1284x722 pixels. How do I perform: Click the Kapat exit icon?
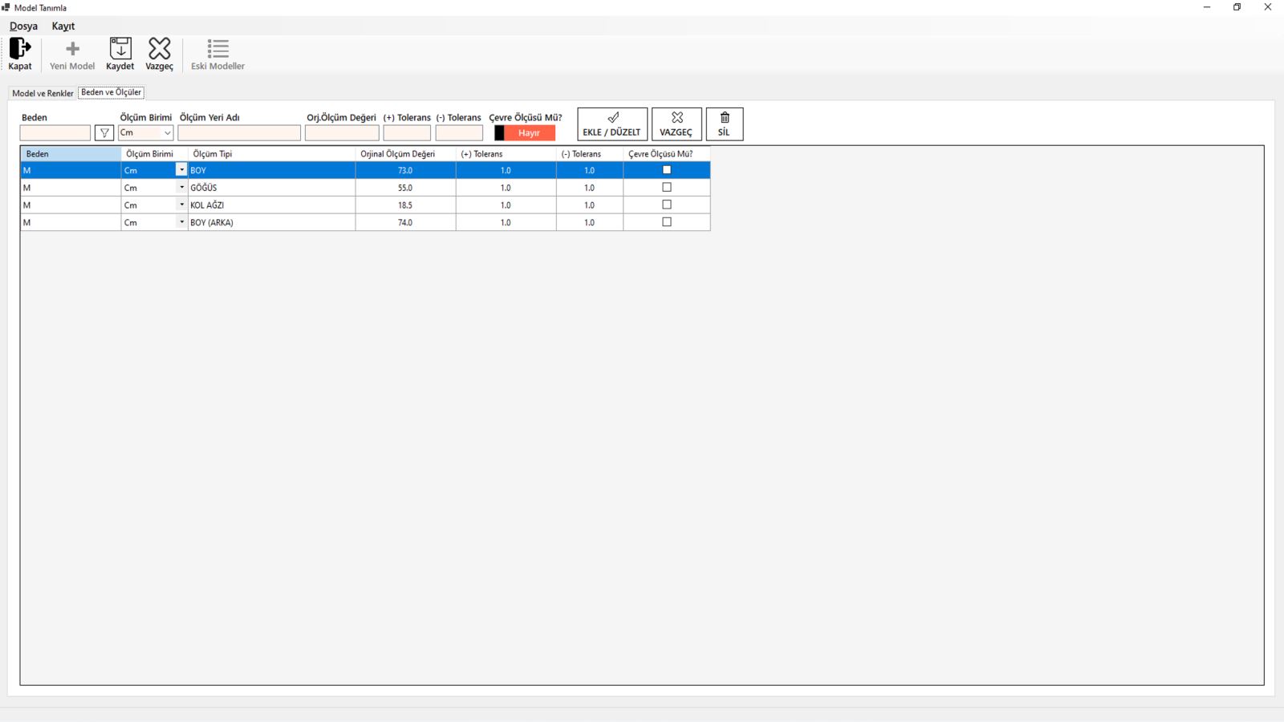[x=20, y=49]
